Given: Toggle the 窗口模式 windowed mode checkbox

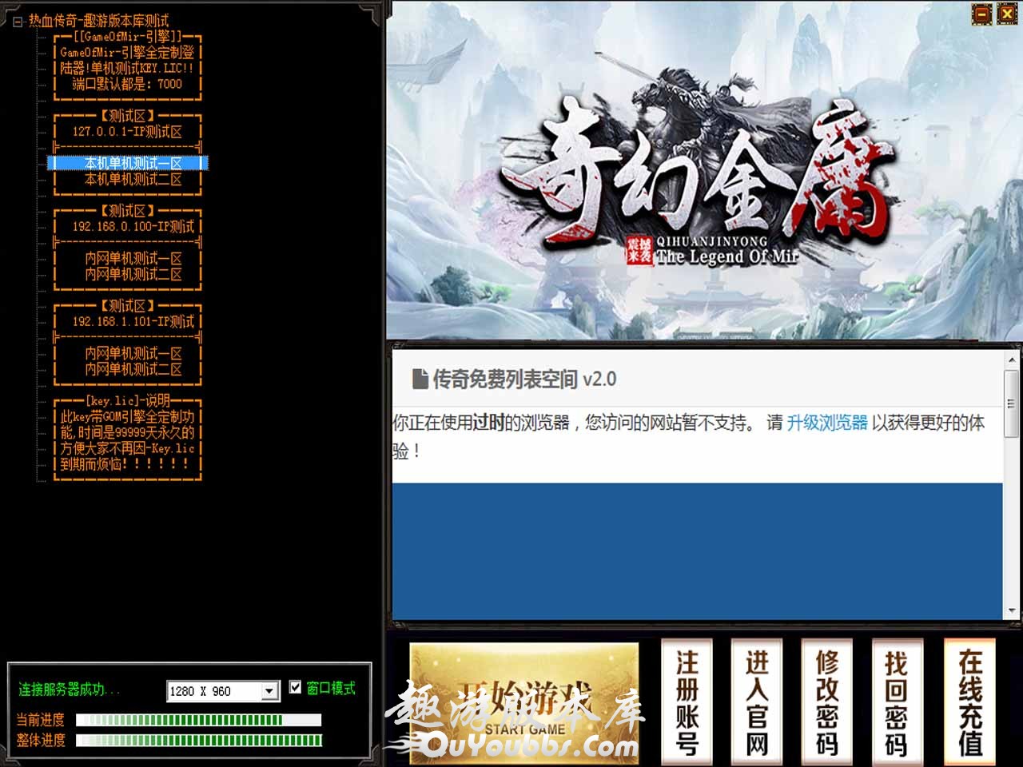Looking at the screenshot, I should pyautogui.click(x=296, y=687).
